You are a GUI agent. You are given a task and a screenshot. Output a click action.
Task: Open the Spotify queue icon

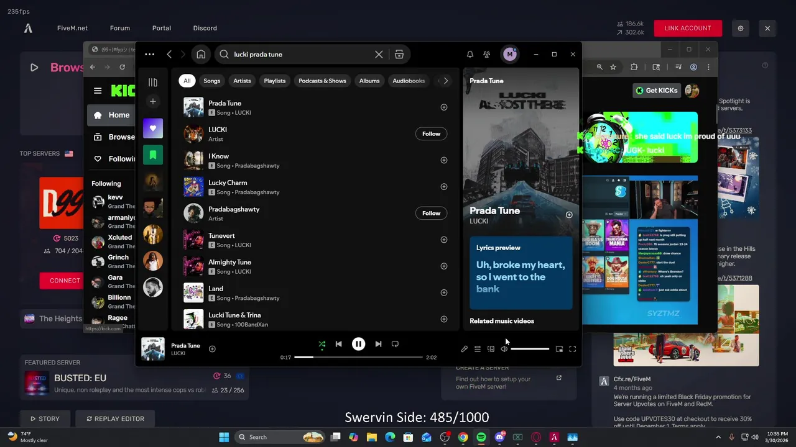point(478,349)
